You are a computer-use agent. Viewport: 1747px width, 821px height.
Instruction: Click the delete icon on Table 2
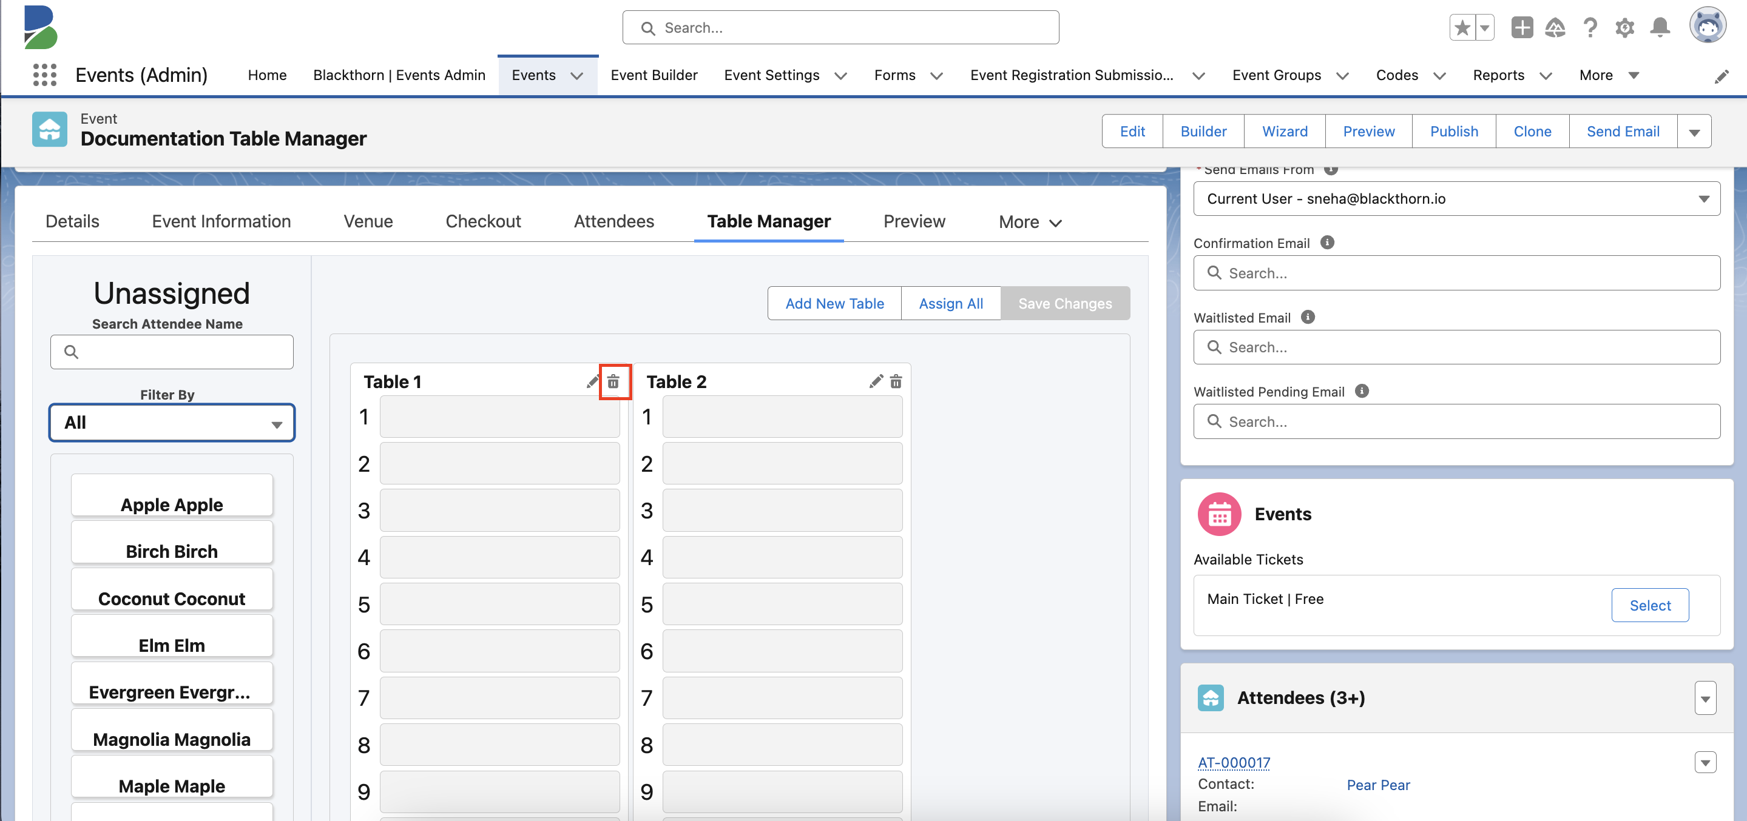click(x=896, y=381)
